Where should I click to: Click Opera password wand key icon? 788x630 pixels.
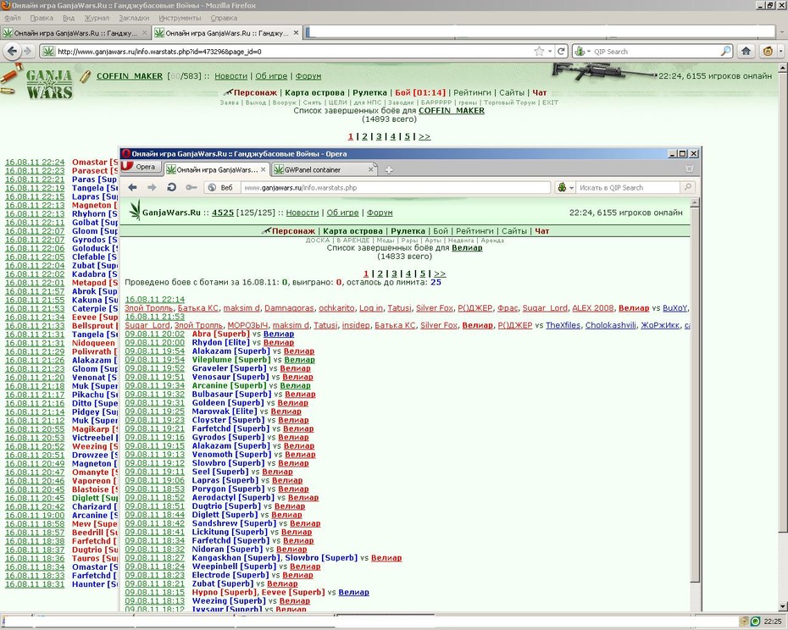tap(191, 187)
